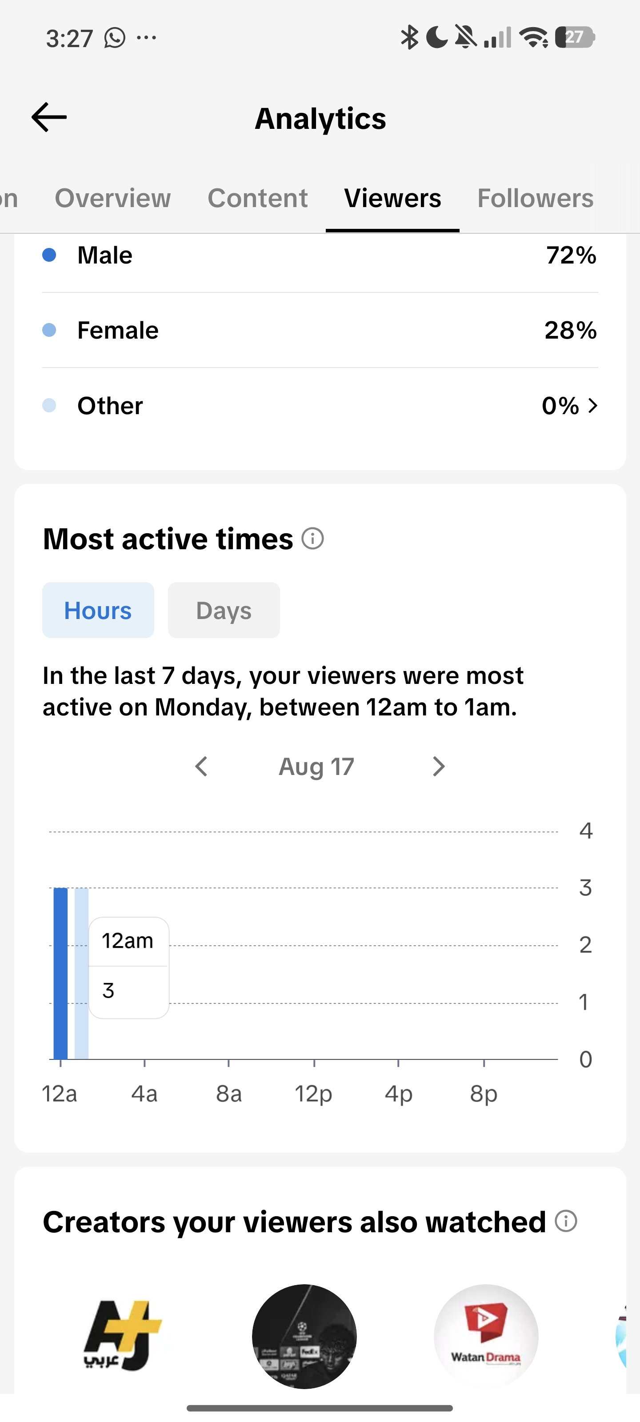The image size is (640, 1422).
Task: Open info icon beside Creators your viewers also watched
Action: click(x=566, y=1221)
